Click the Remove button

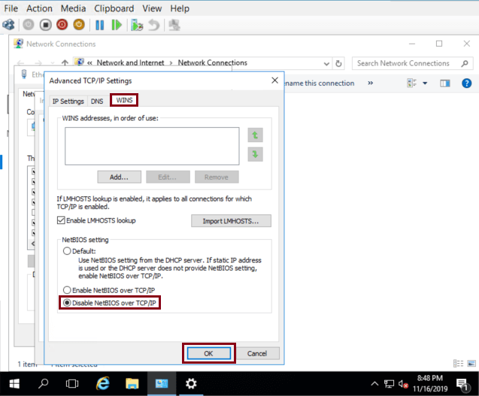tap(217, 177)
